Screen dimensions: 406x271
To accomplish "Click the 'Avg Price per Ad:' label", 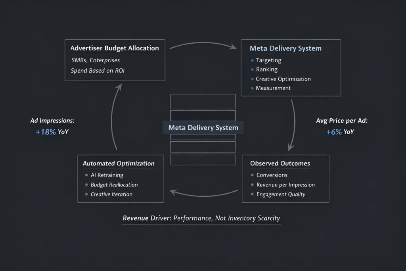I will point(342,121).
